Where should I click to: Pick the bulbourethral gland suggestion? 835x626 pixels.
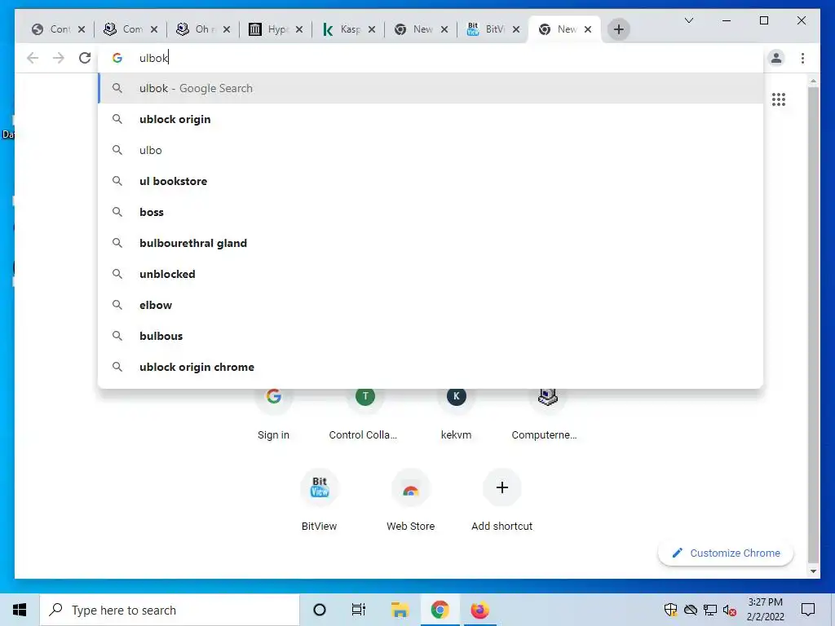coord(431,243)
